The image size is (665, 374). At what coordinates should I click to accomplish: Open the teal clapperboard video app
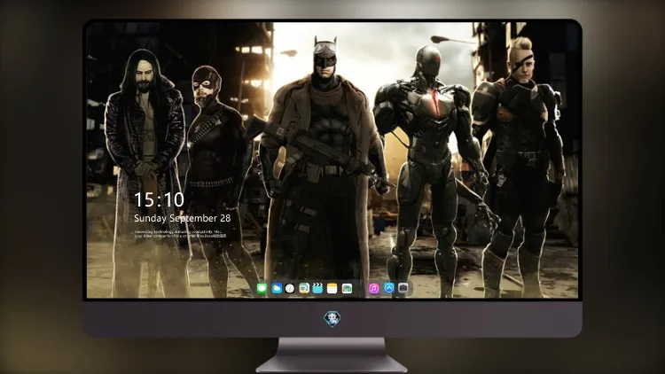point(317,288)
